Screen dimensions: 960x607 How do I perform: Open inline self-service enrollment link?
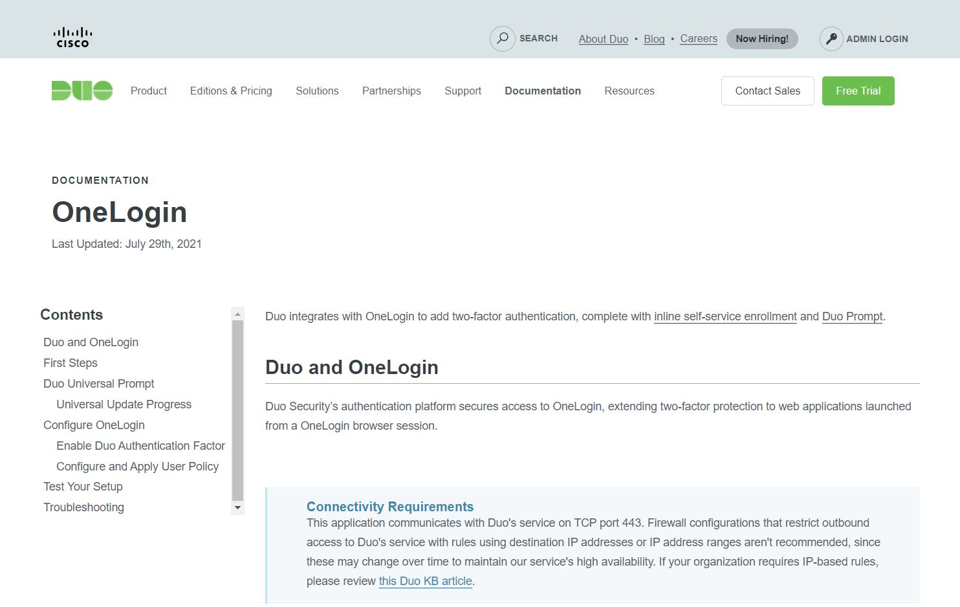[725, 316]
